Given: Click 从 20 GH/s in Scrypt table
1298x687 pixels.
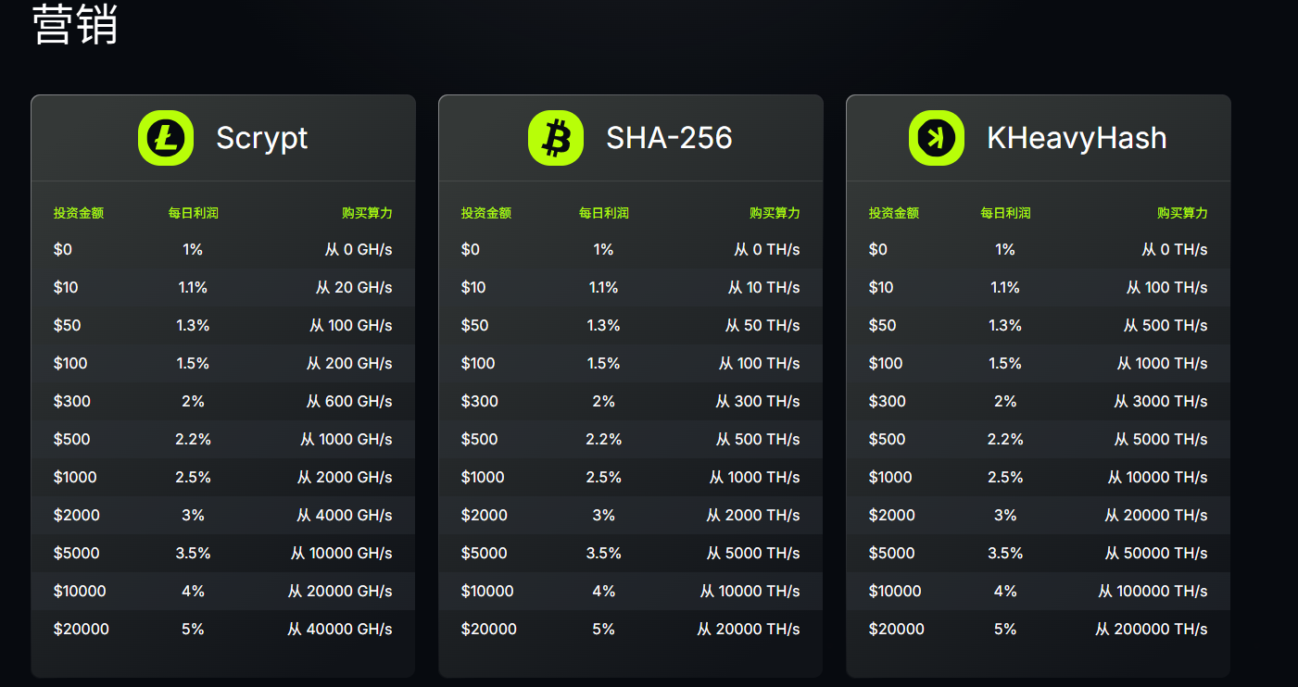Looking at the screenshot, I should point(354,287).
